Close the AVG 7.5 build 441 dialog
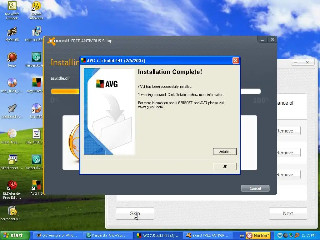The height and width of the screenshot is (240, 320). pos(236,61)
